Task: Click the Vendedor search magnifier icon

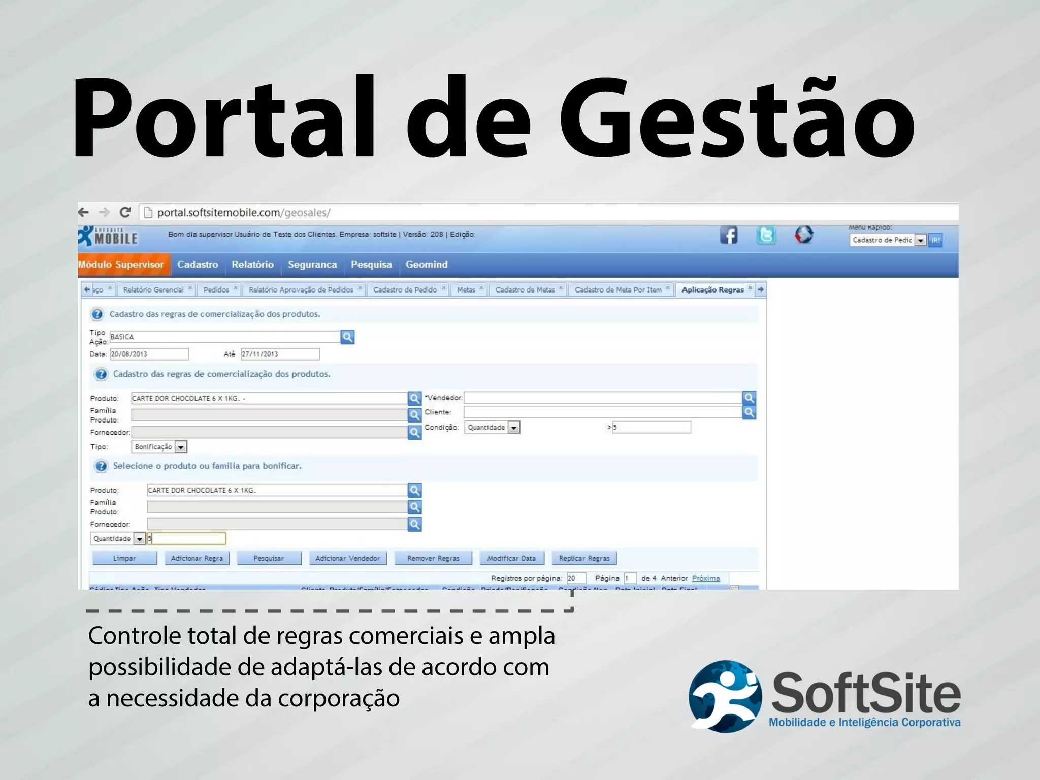Action: pyautogui.click(x=749, y=398)
